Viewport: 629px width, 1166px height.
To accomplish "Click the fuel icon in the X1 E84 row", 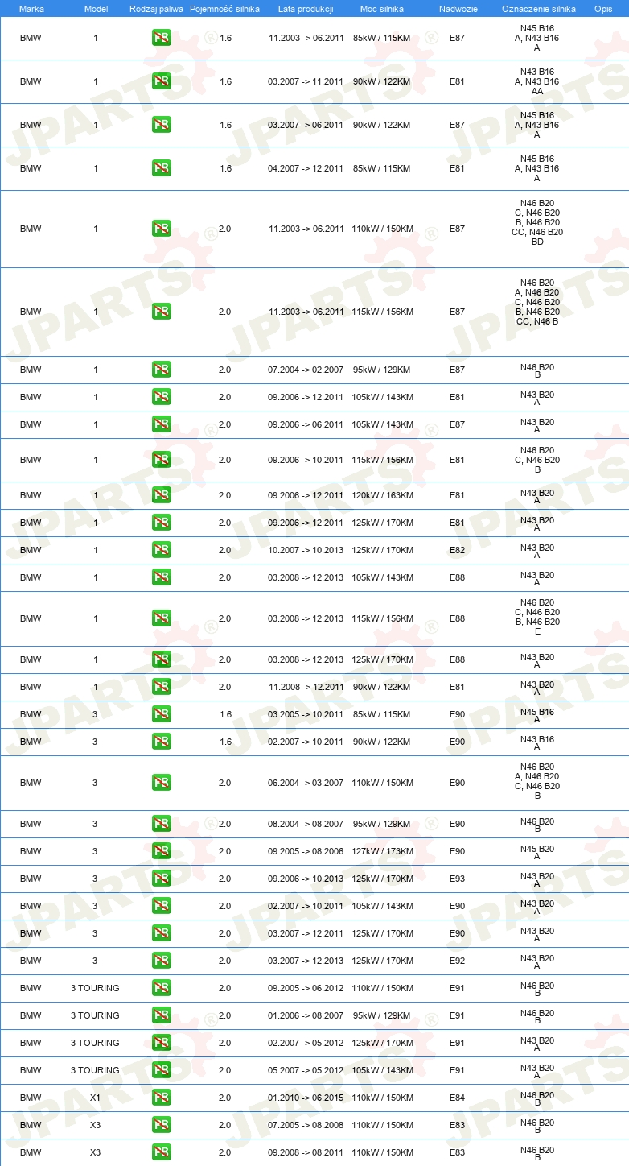I will pyautogui.click(x=161, y=1098).
